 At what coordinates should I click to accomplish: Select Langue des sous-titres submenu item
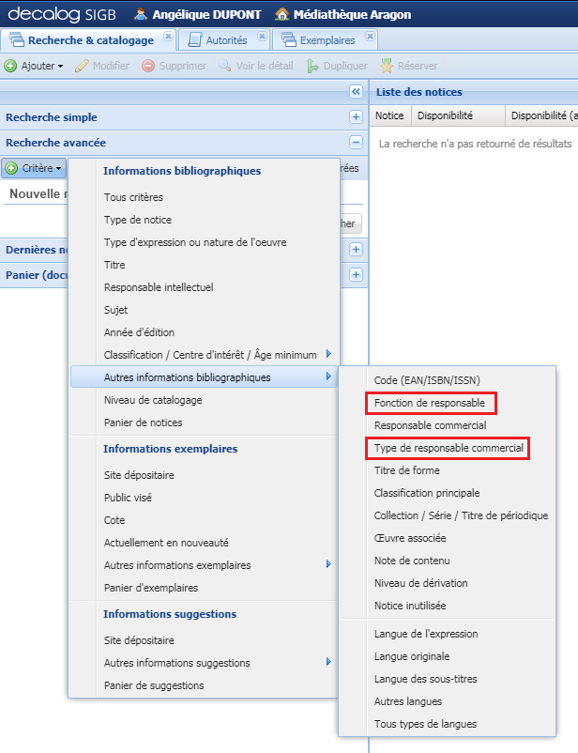point(447,680)
